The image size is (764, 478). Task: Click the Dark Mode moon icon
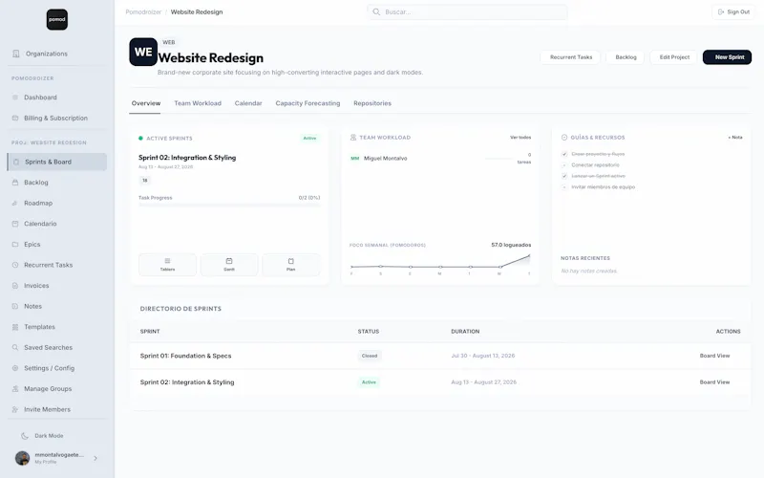coord(25,436)
